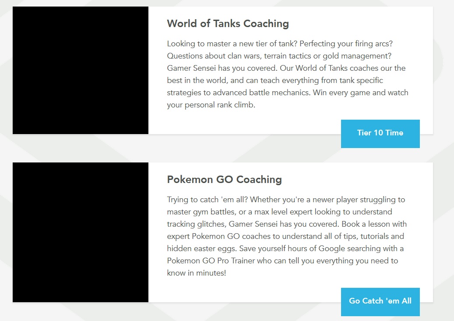Open the World of Tanks Coaching thumbnail image
The image size is (454, 321).
coord(81,70)
